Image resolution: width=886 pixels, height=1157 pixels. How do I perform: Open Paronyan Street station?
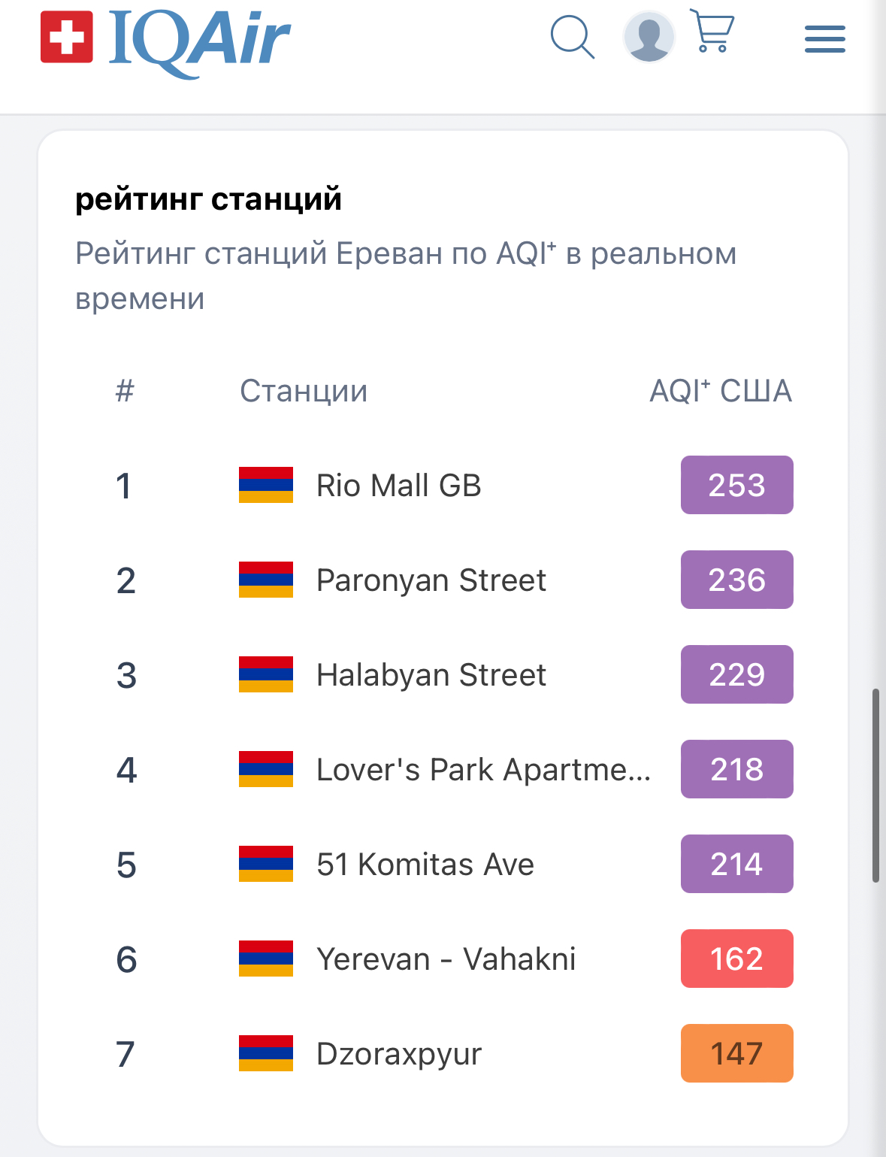click(x=431, y=581)
